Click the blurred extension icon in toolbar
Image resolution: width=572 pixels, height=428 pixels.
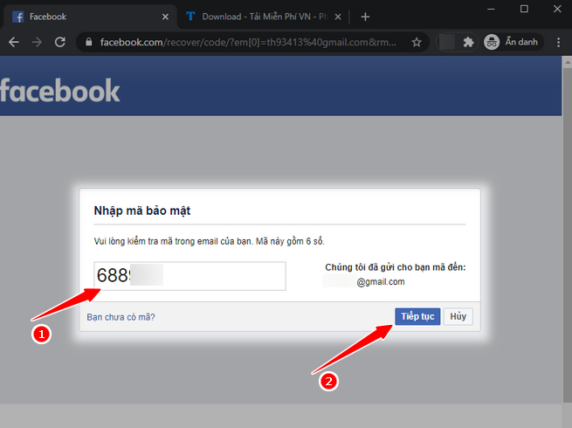[x=447, y=42]
